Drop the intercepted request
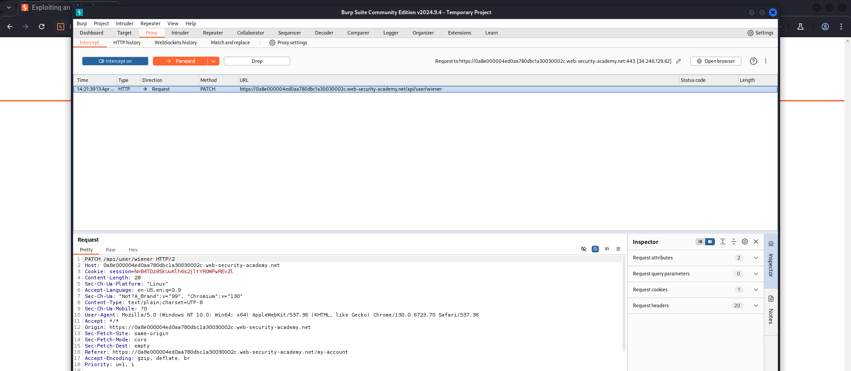The image size is (851, 371). pyautogui.click(x=257, y=61)
